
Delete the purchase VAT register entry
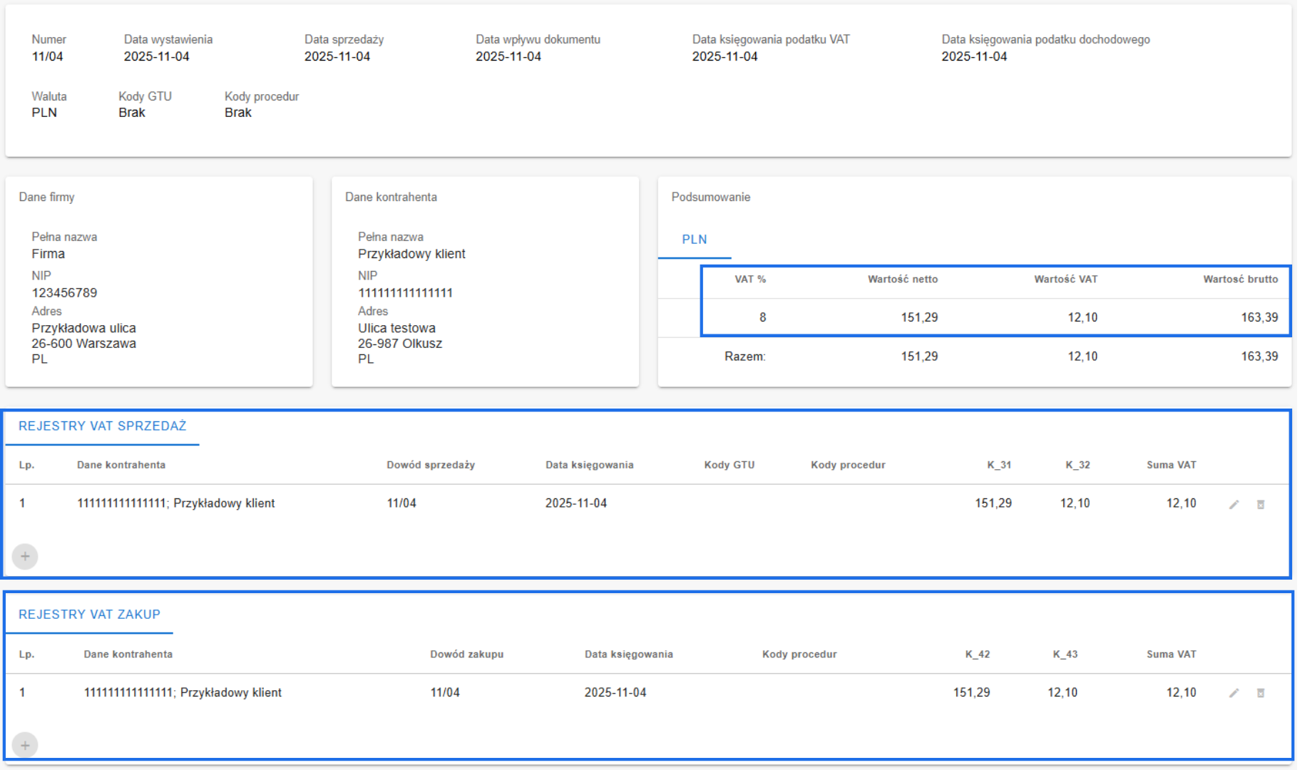tap(1260, 693)
